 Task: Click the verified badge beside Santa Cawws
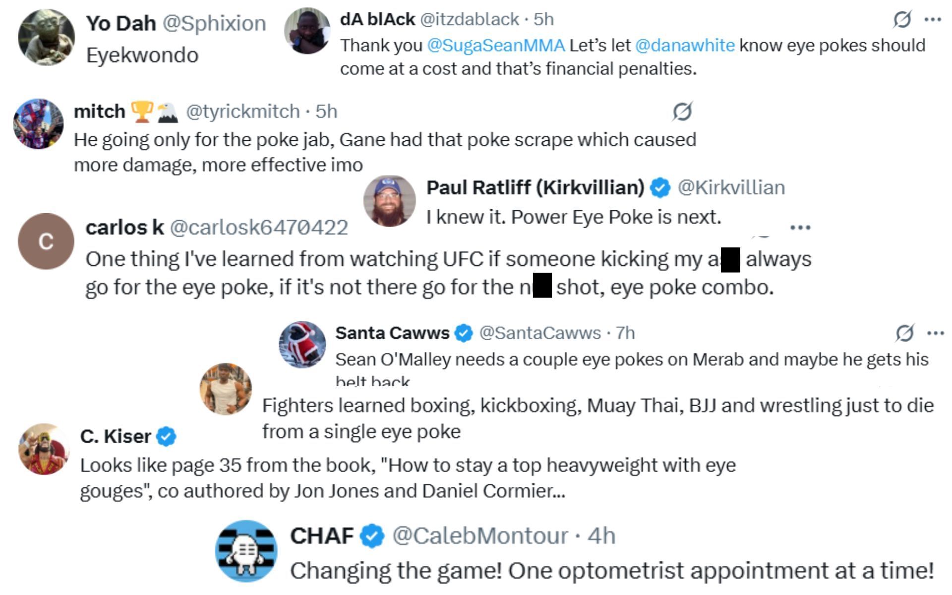click(463, 333)
